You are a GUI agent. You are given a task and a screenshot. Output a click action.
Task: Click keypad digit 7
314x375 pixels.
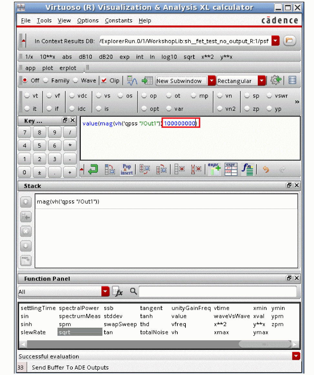coord(25,132)
